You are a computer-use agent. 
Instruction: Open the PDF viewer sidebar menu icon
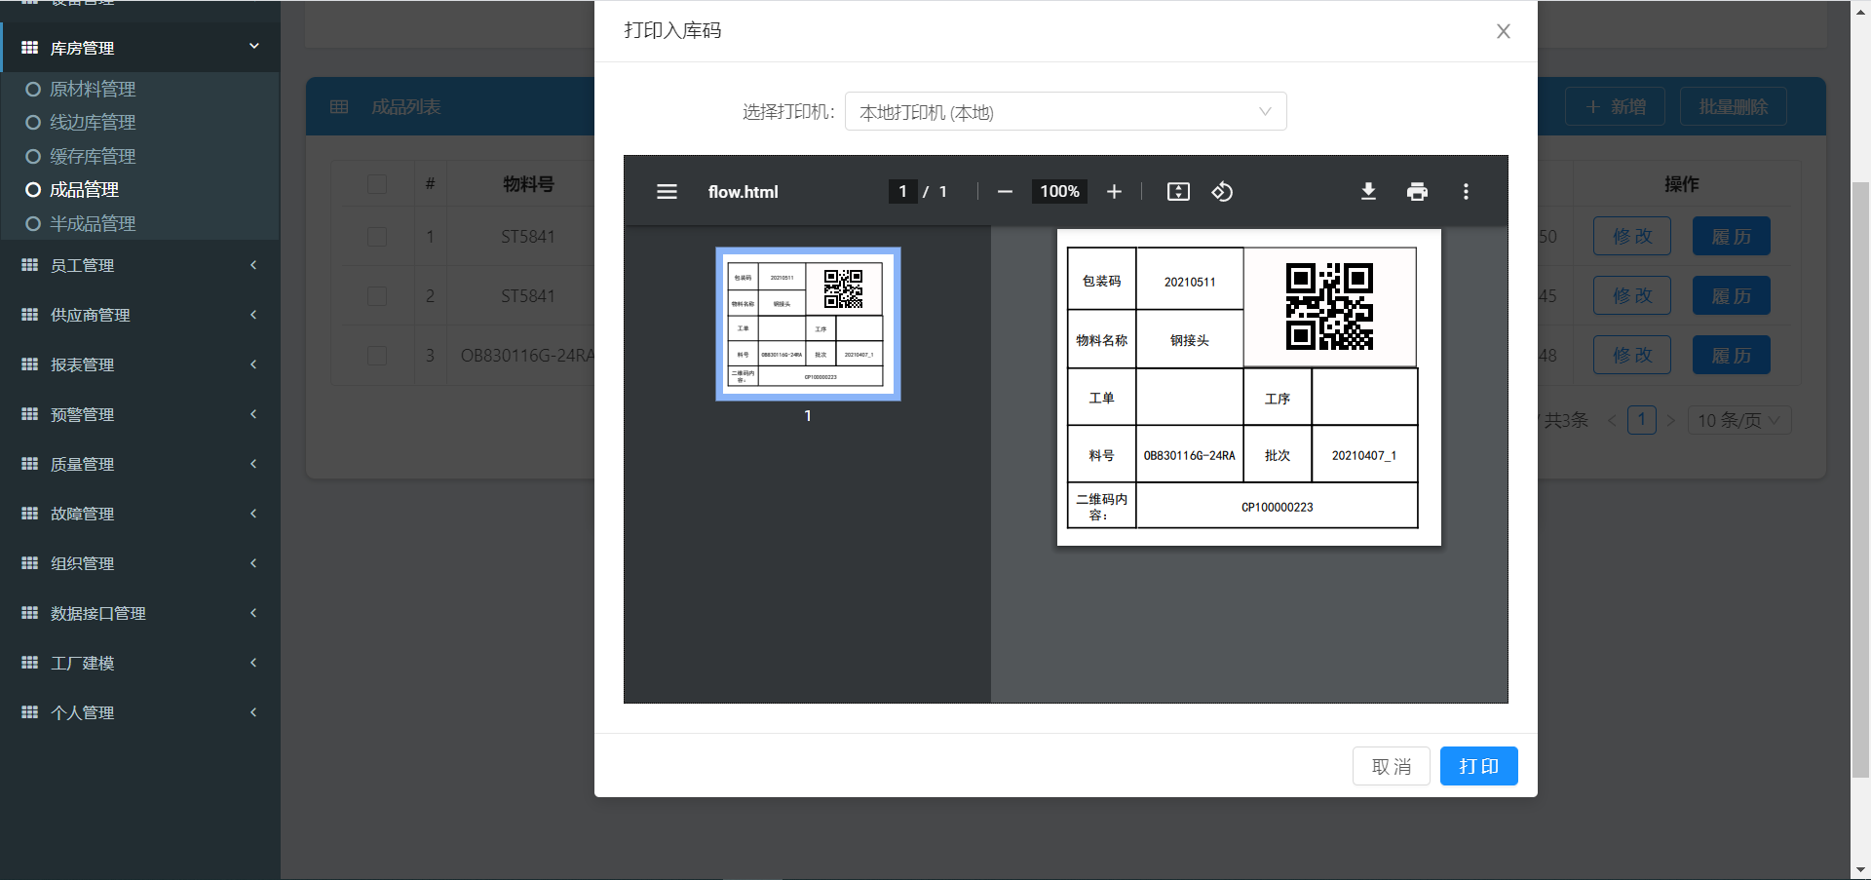667,192
